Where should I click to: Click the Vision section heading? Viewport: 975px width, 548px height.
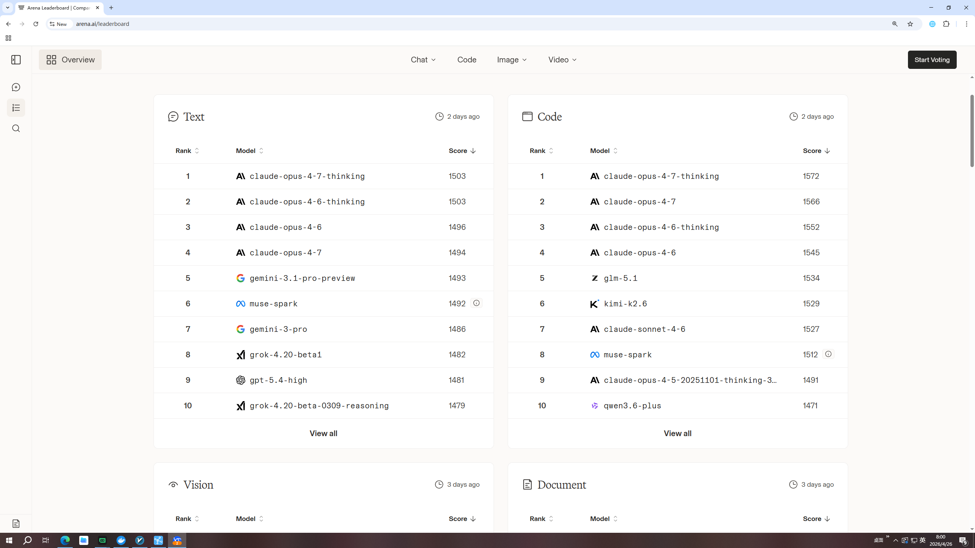pos(198,484)
